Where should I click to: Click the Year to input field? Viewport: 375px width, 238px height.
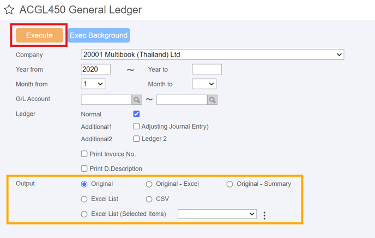point(207,70)
